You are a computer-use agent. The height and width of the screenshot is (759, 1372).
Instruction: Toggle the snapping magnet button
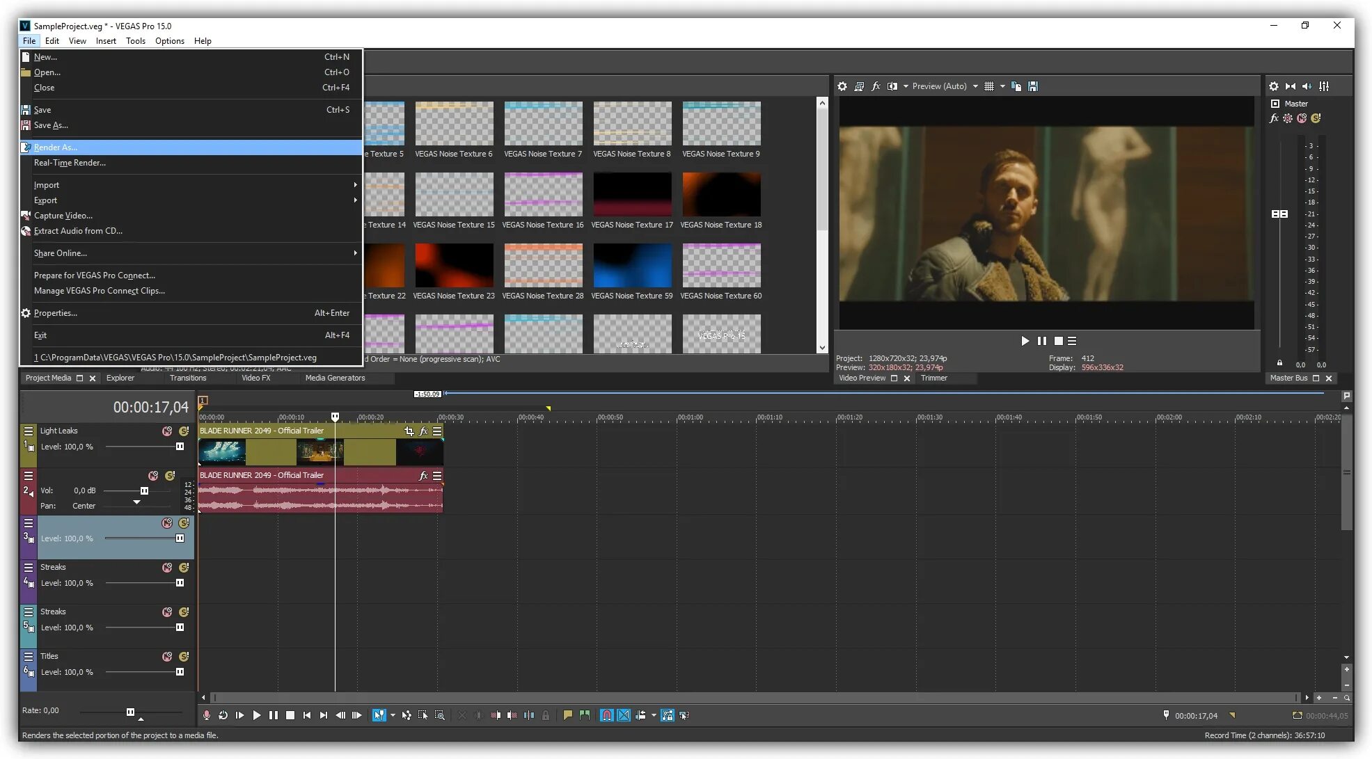tap(606, 715)
